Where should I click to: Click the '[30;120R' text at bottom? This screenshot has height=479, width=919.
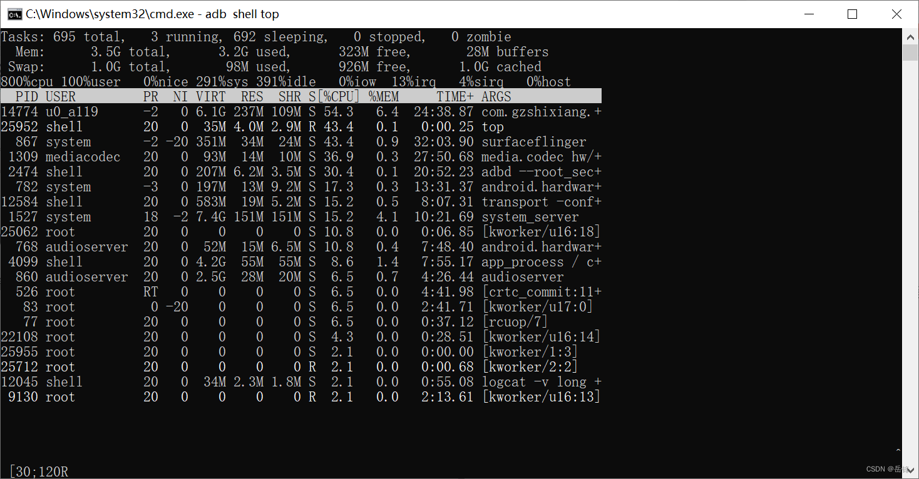(x=38, y=471)
